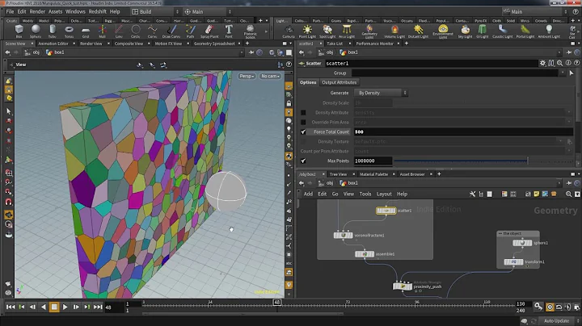
Task: Click the scatter1 node name field
Action: click(x=432, y=64)
